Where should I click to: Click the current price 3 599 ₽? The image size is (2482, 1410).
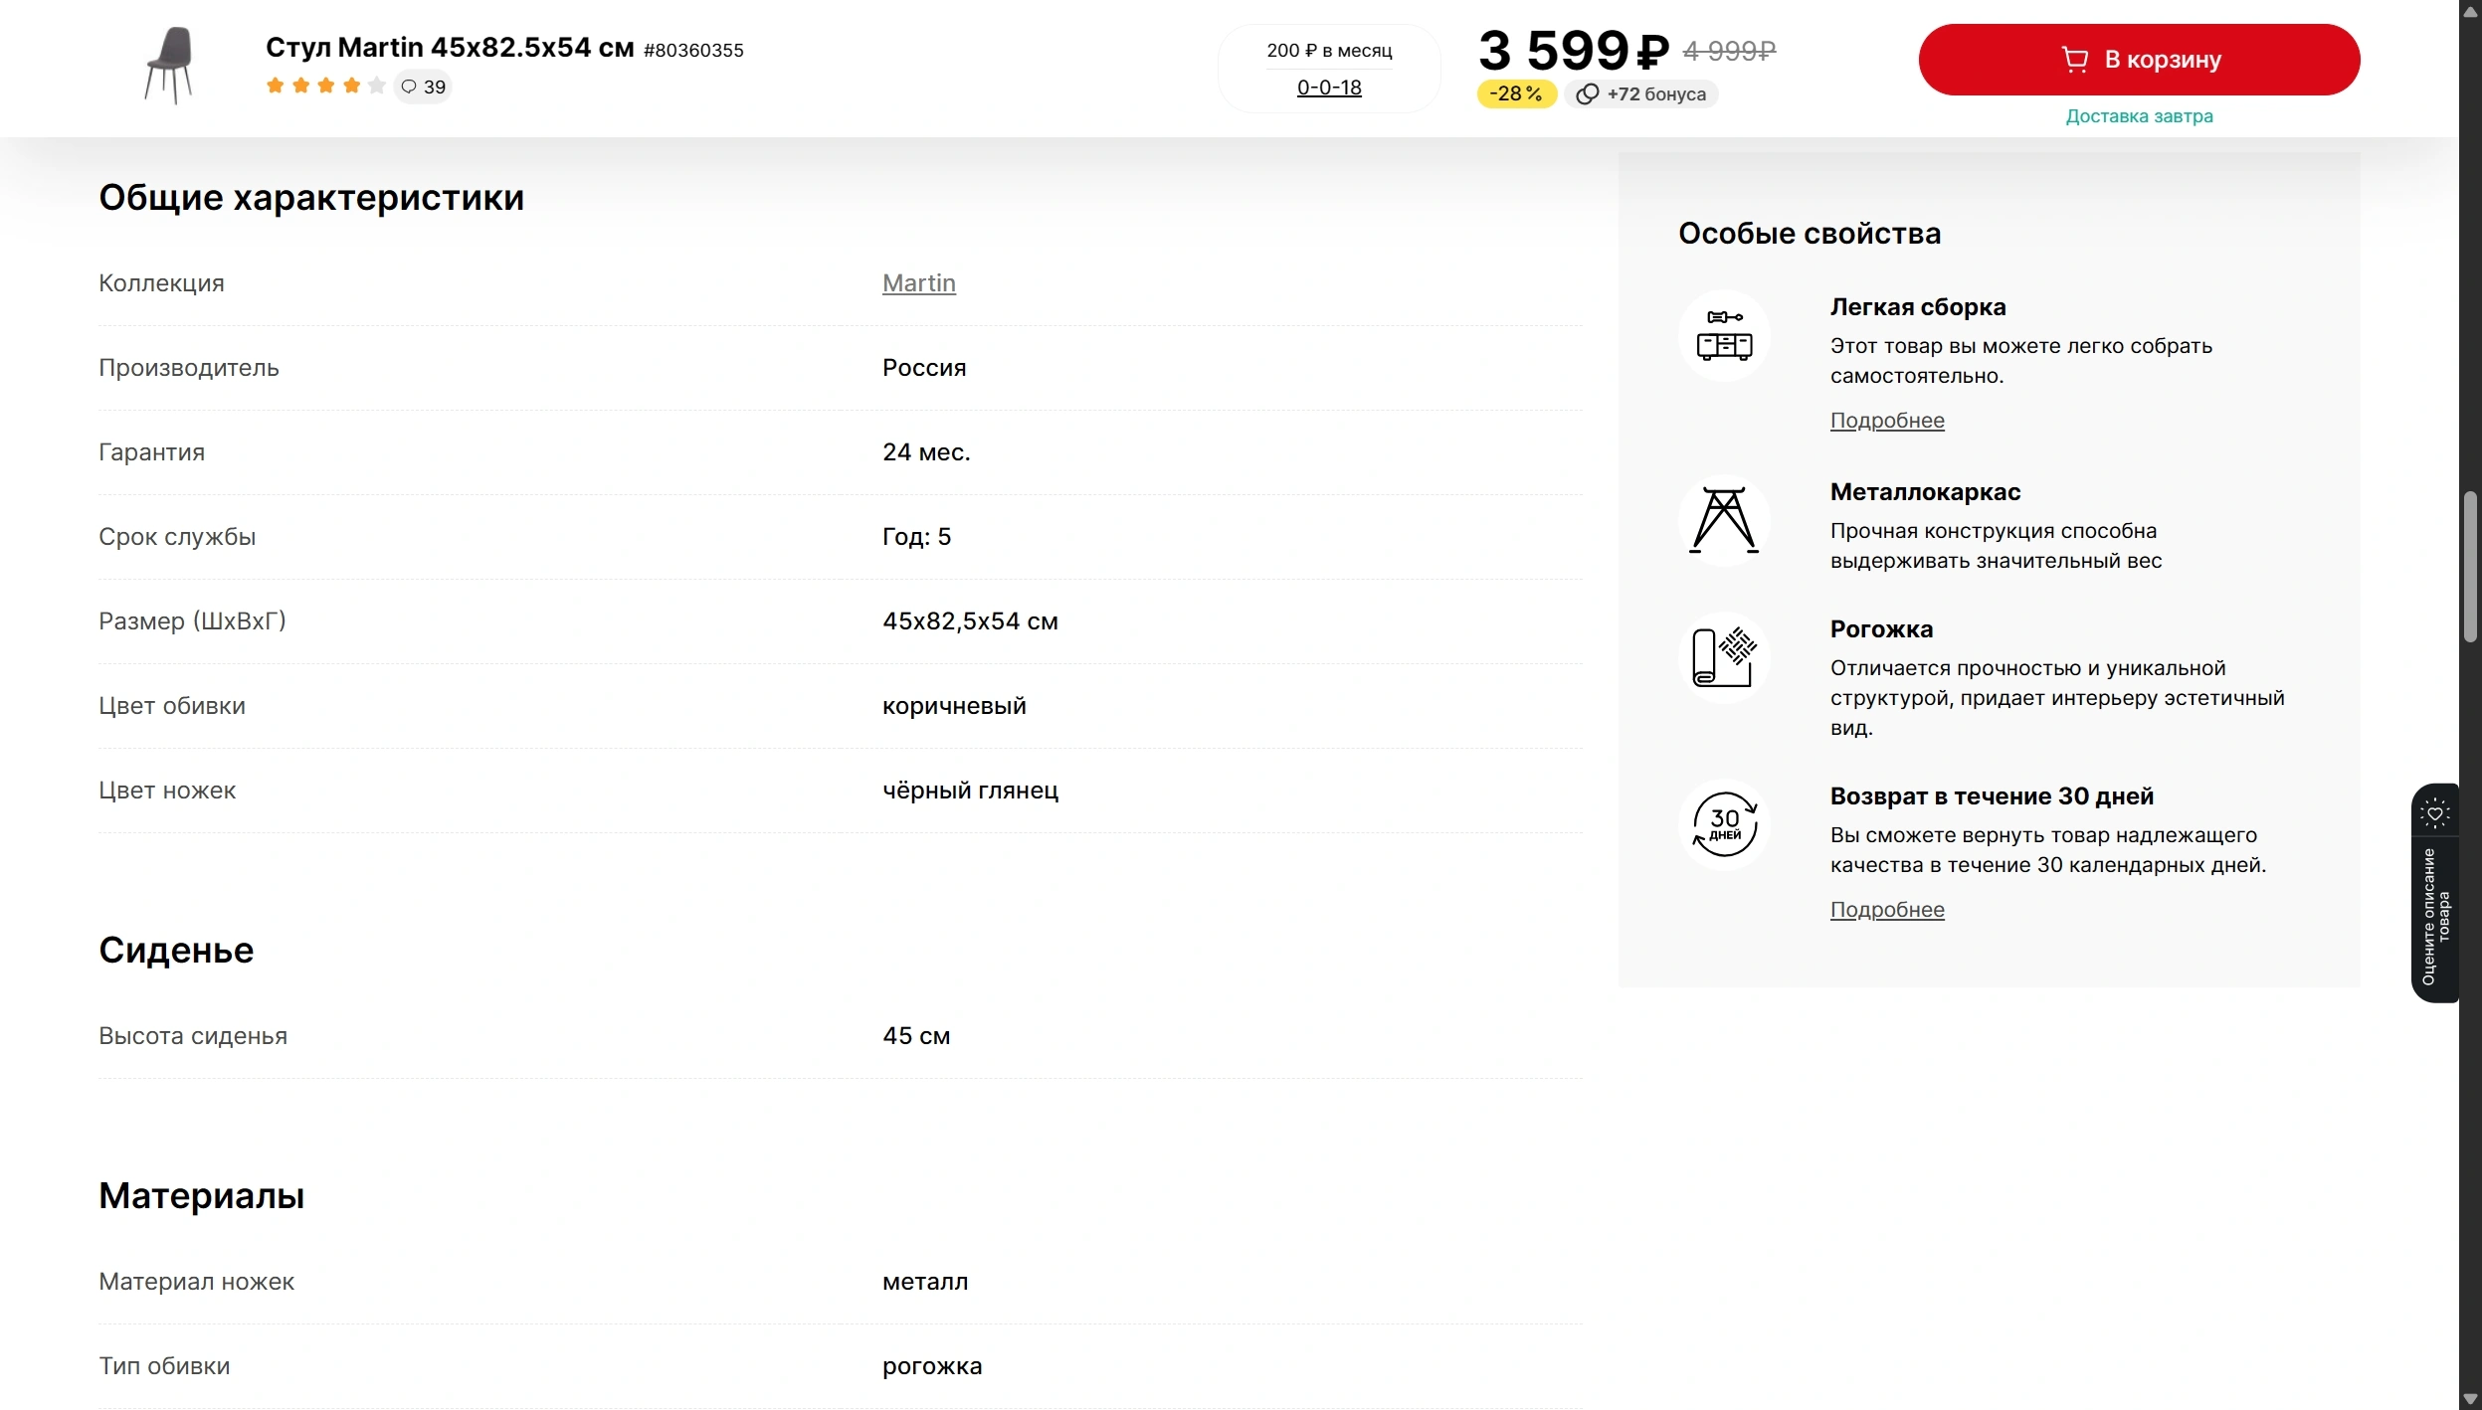[x=1574, y=50]
